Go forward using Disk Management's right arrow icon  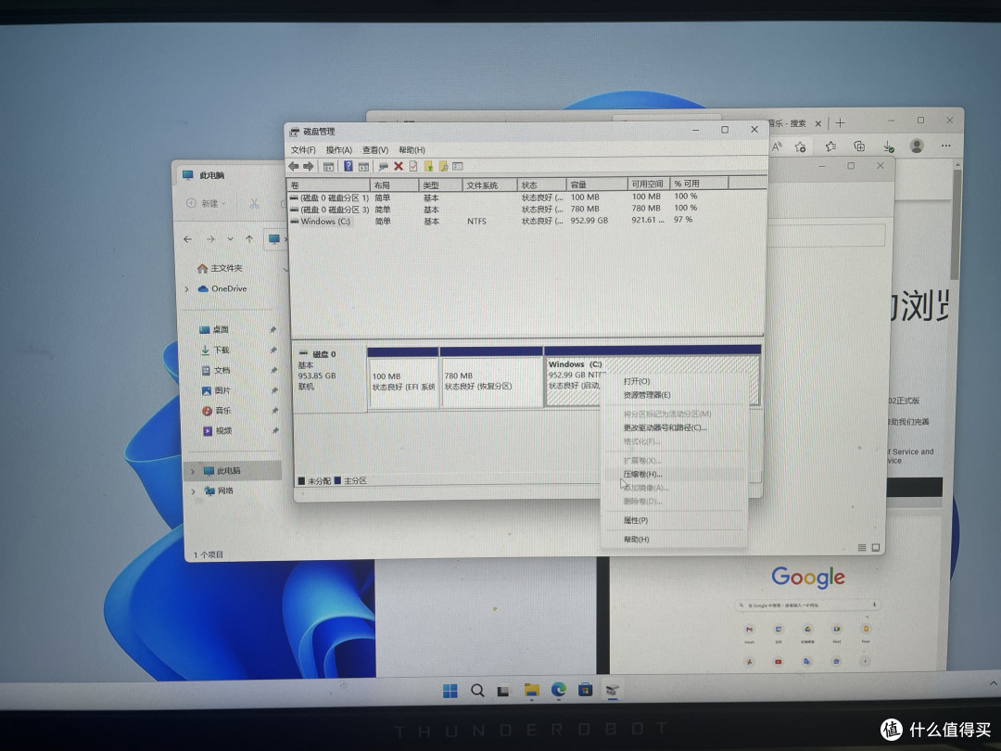coord(309,166)
